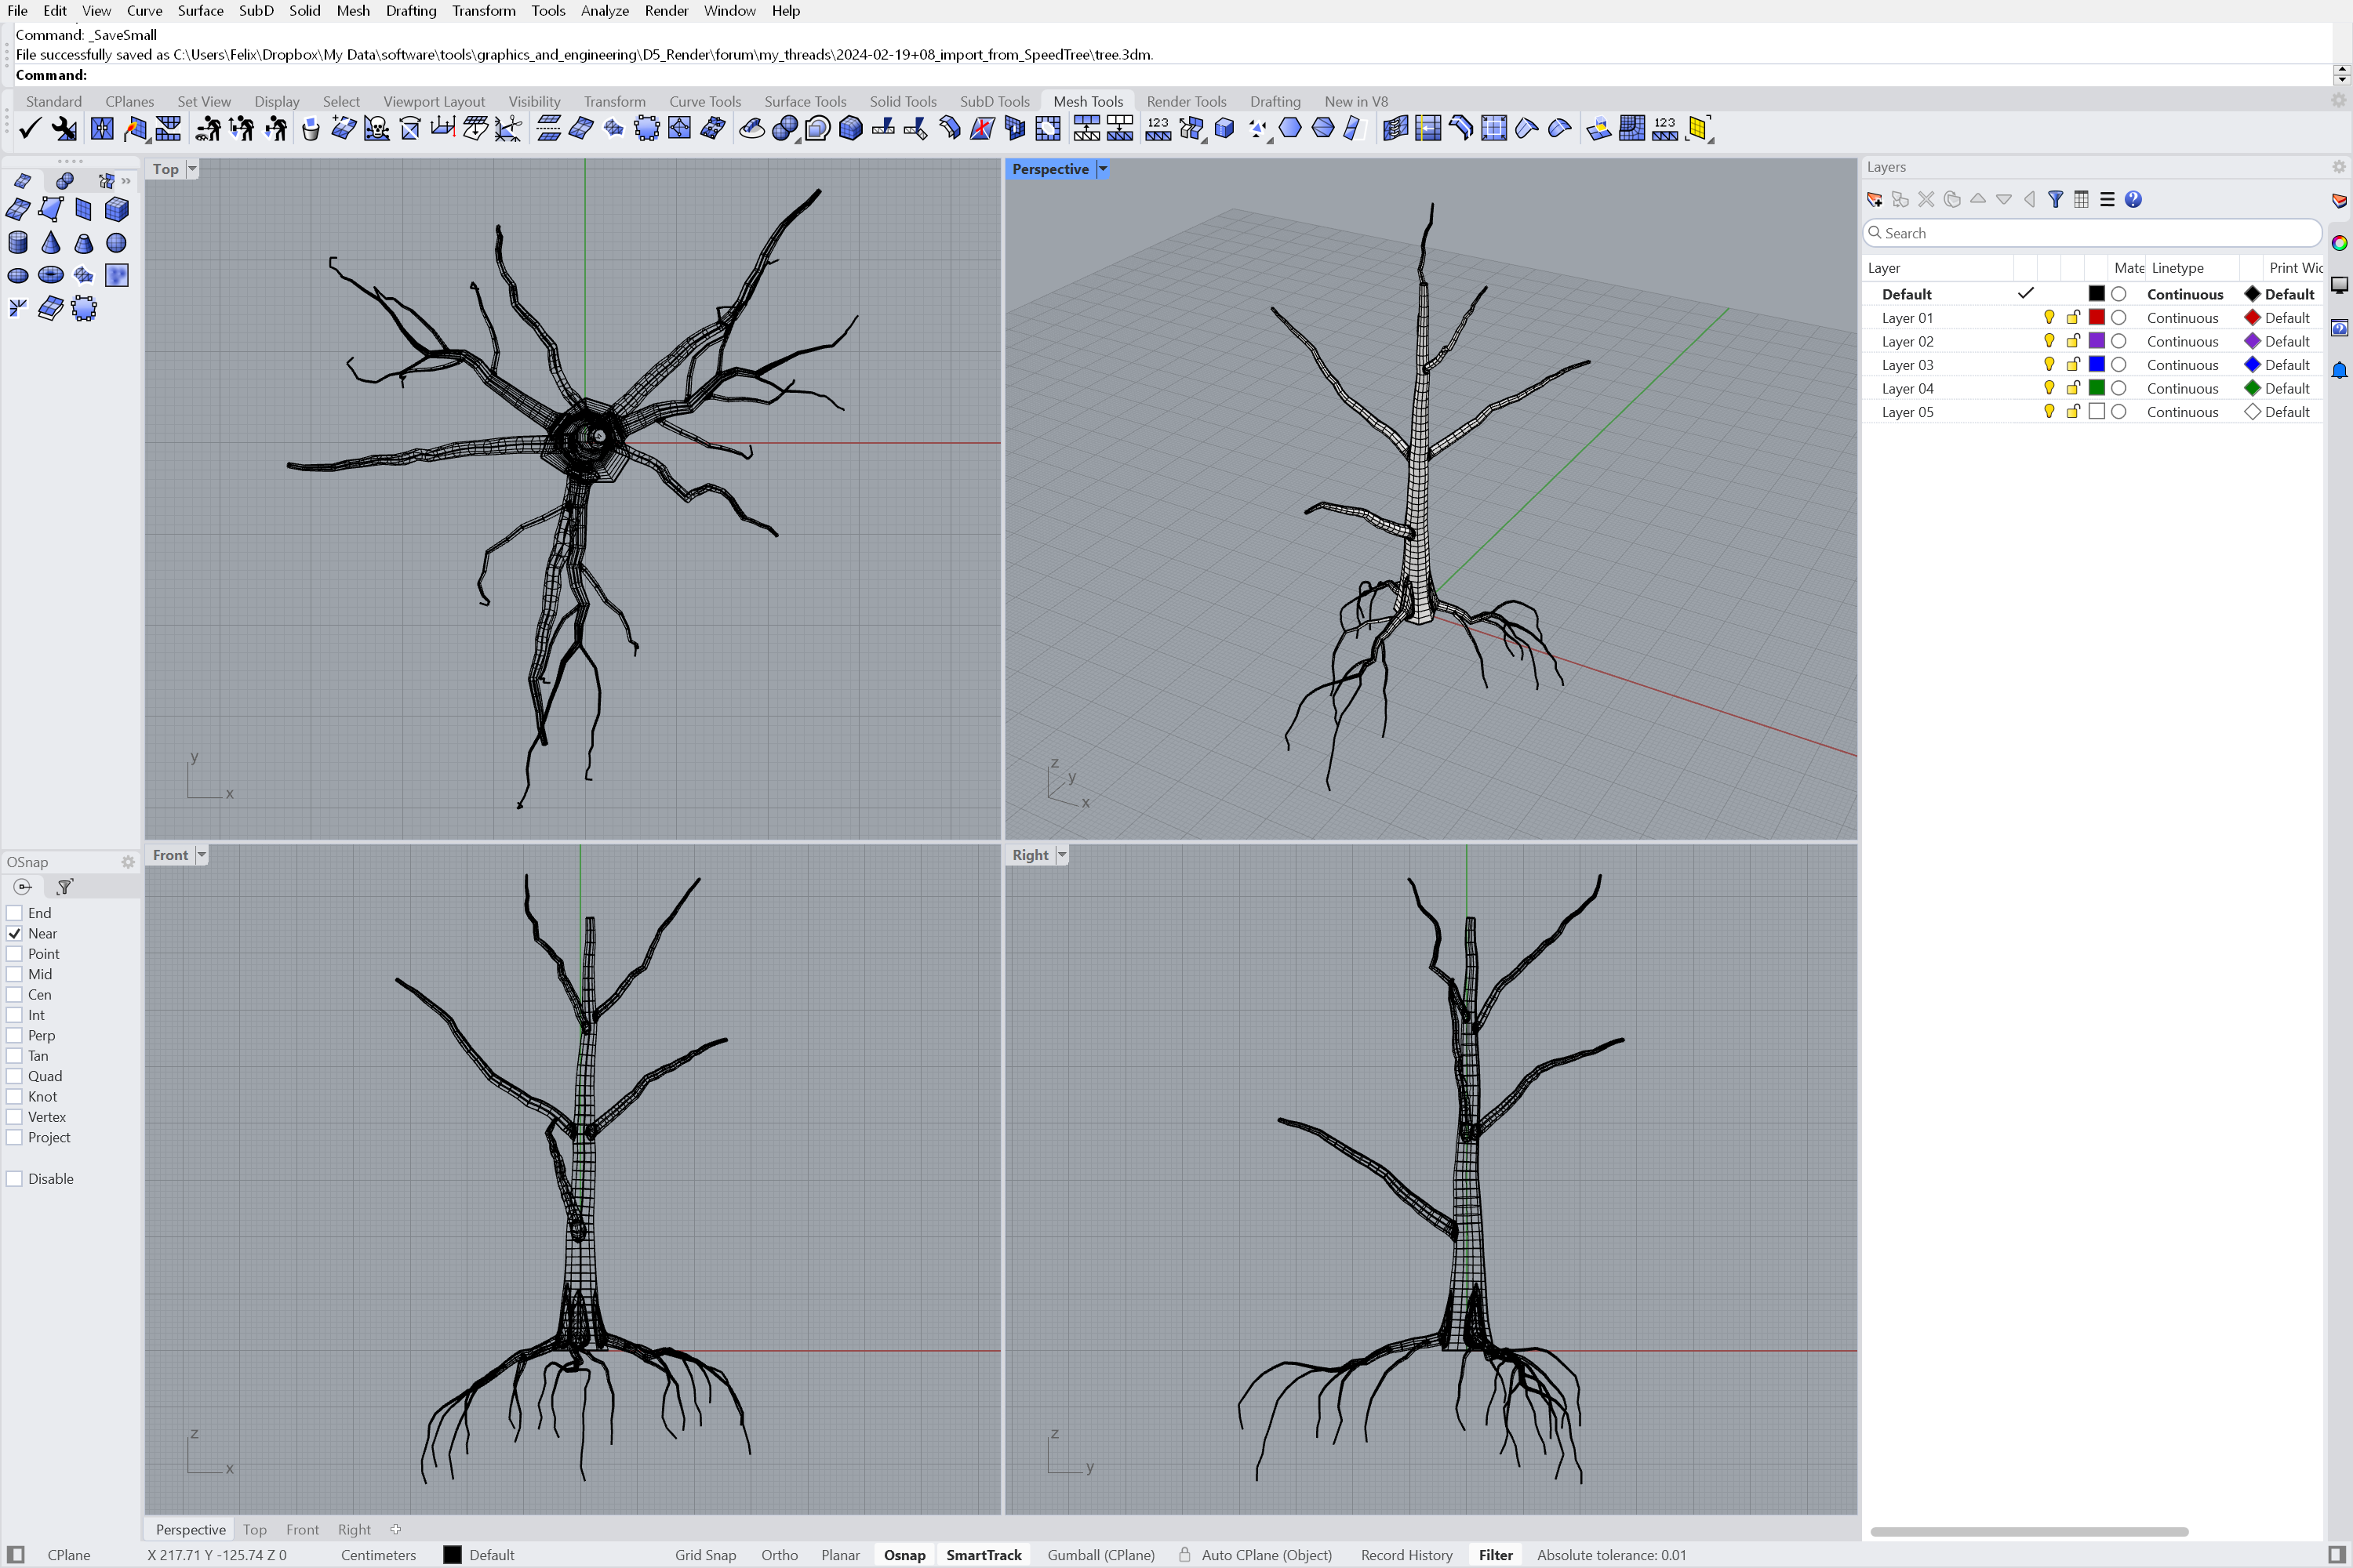Enable the Mid object snap checkbox
The height and width of the screenshot is (1568, 2353).
(15, 974)
